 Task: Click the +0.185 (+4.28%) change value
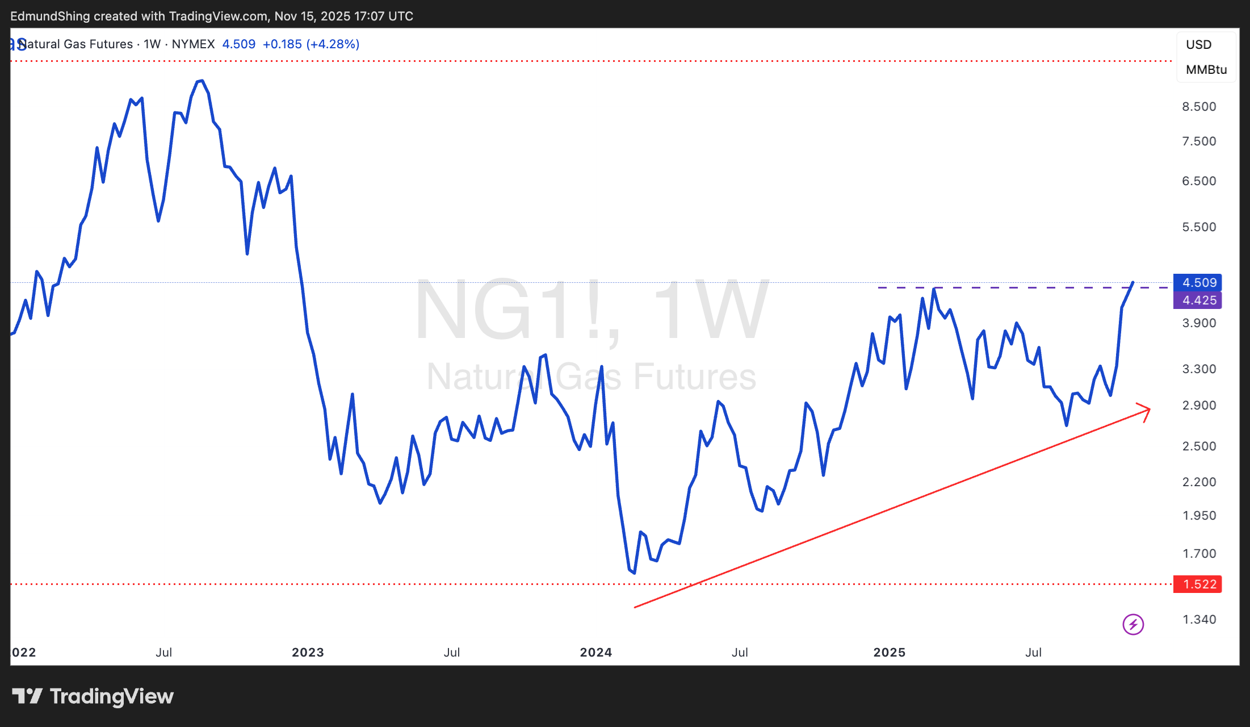pos(311,44)
